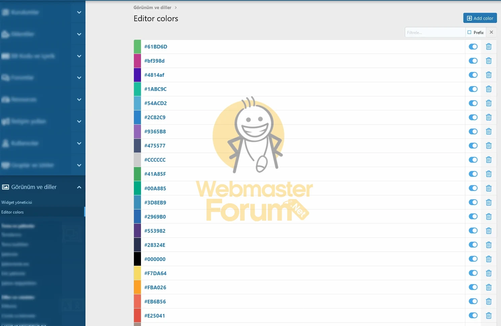Click the trash icon for #41A85F
This screenshot has height=326, width=501.
(x=489, y=174)
